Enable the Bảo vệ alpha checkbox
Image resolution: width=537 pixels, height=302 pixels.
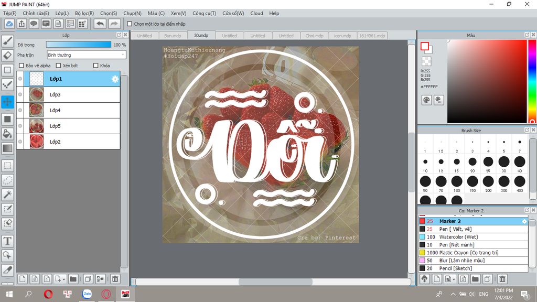pos(22,66)
